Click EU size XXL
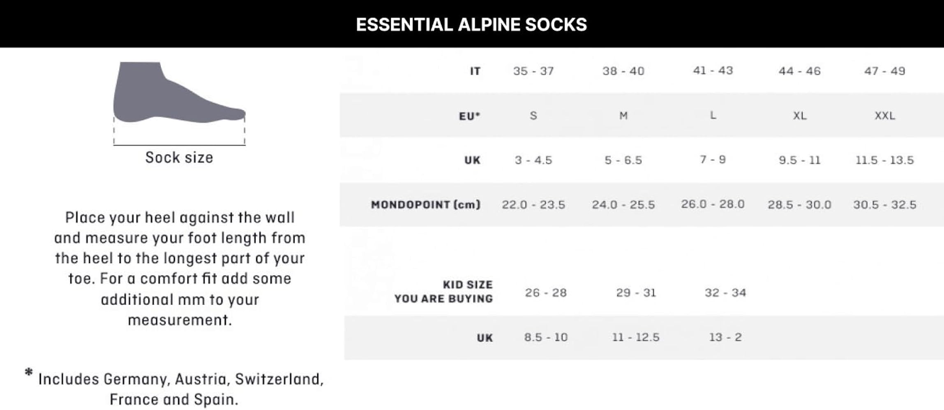 click(x=884, y=116)
